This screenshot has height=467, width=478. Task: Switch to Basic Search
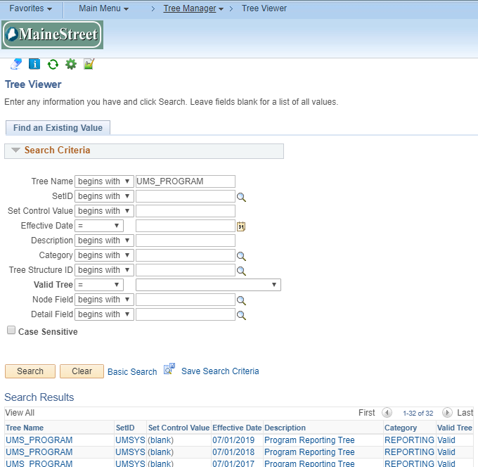132,372
